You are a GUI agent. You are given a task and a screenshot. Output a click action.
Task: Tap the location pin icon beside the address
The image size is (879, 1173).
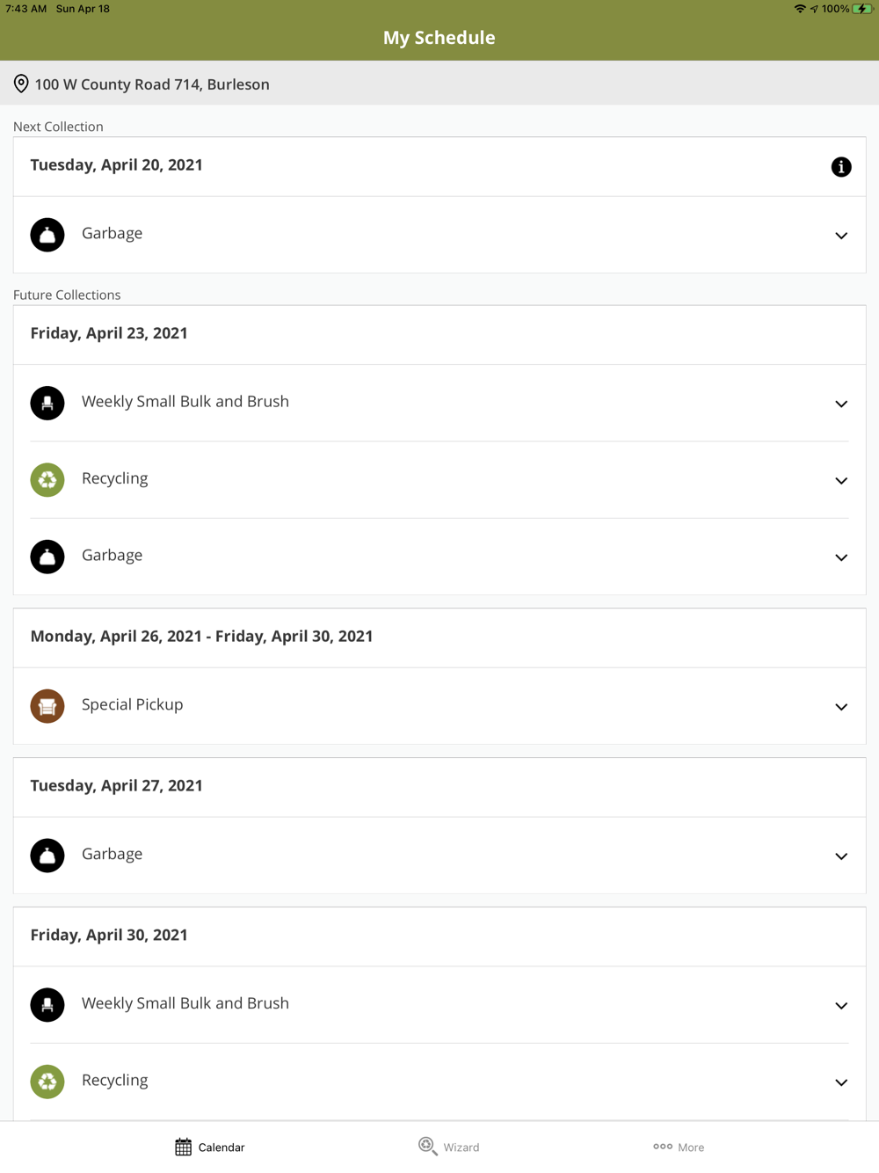(21, 84)
